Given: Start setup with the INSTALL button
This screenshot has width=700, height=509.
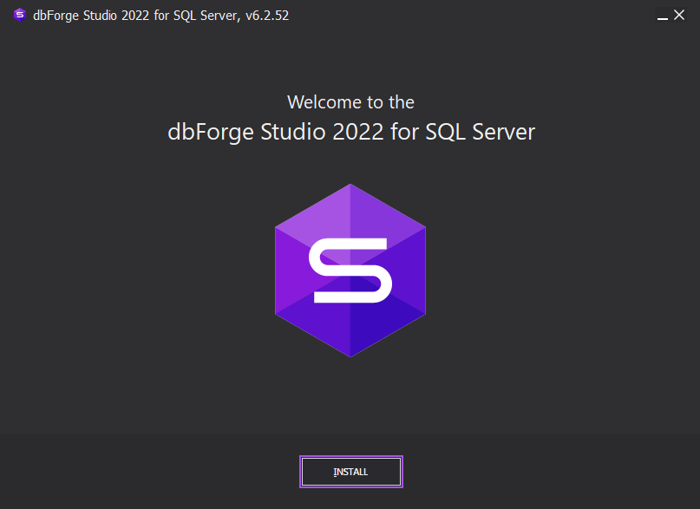Looking at the screenshot, I should 351,472.
